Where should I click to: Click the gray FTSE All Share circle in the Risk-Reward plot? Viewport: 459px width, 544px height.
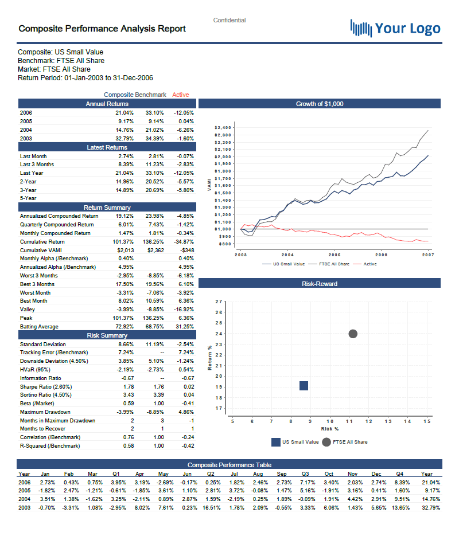[x=353, y=334]
